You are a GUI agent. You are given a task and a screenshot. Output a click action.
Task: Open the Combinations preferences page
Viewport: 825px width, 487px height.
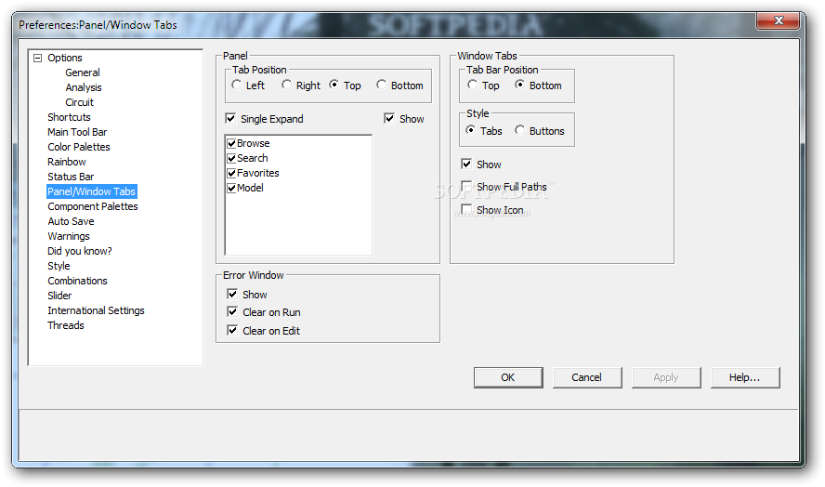click(x=77, y=281)
